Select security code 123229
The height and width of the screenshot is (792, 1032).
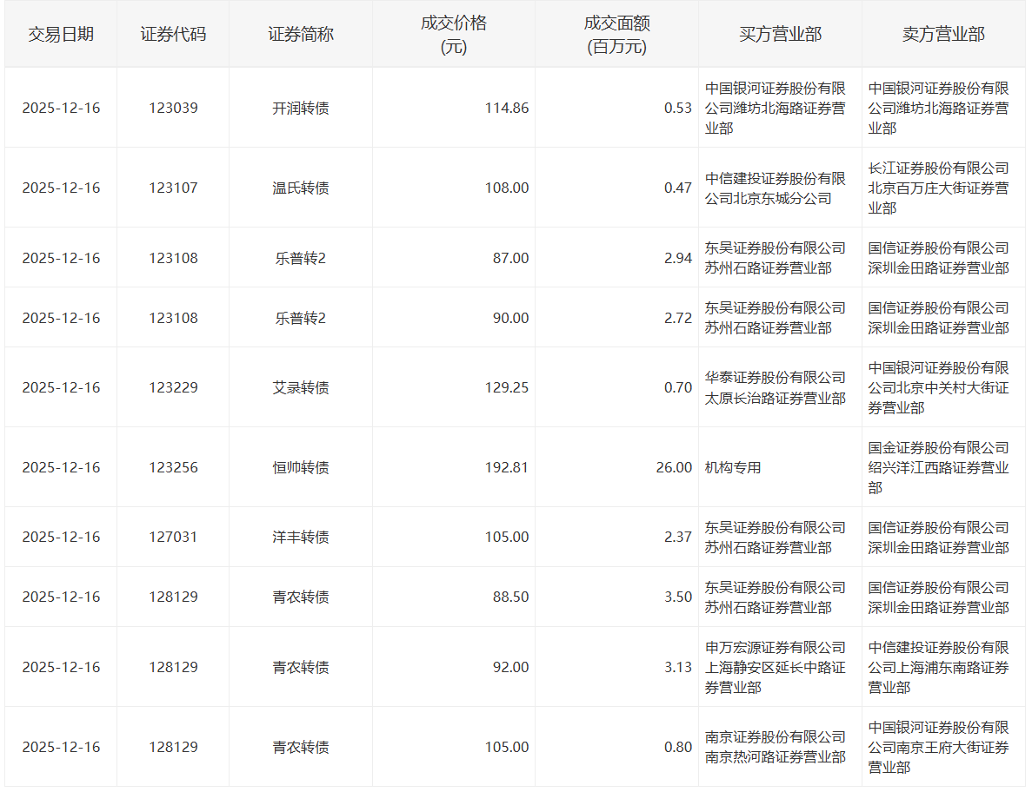coord(173,388)
